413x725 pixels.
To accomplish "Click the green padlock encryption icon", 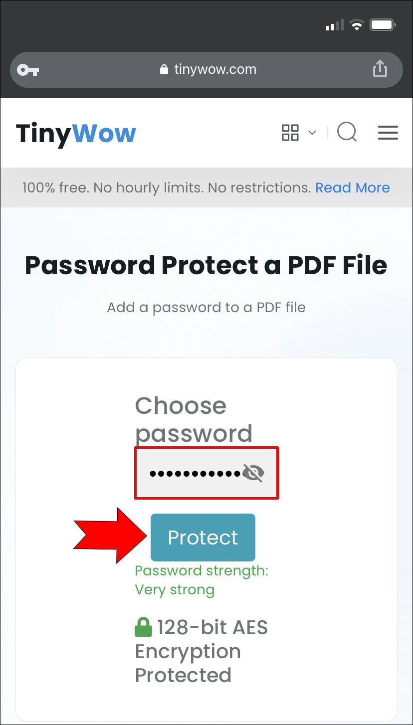I will tap(143, 627).
